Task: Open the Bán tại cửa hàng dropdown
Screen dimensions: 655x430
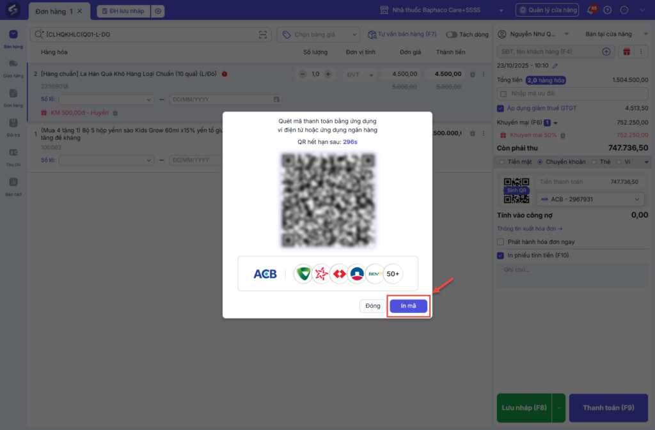Action: (616, 35)
